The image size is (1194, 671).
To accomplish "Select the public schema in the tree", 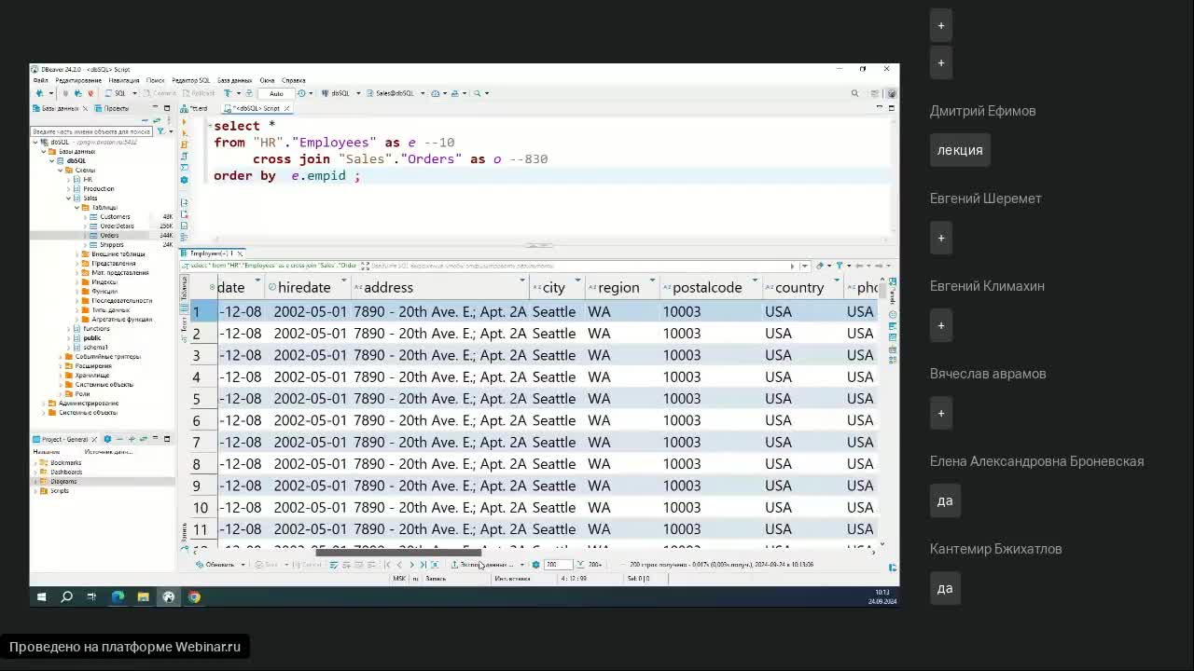I will tap(91, 338).
